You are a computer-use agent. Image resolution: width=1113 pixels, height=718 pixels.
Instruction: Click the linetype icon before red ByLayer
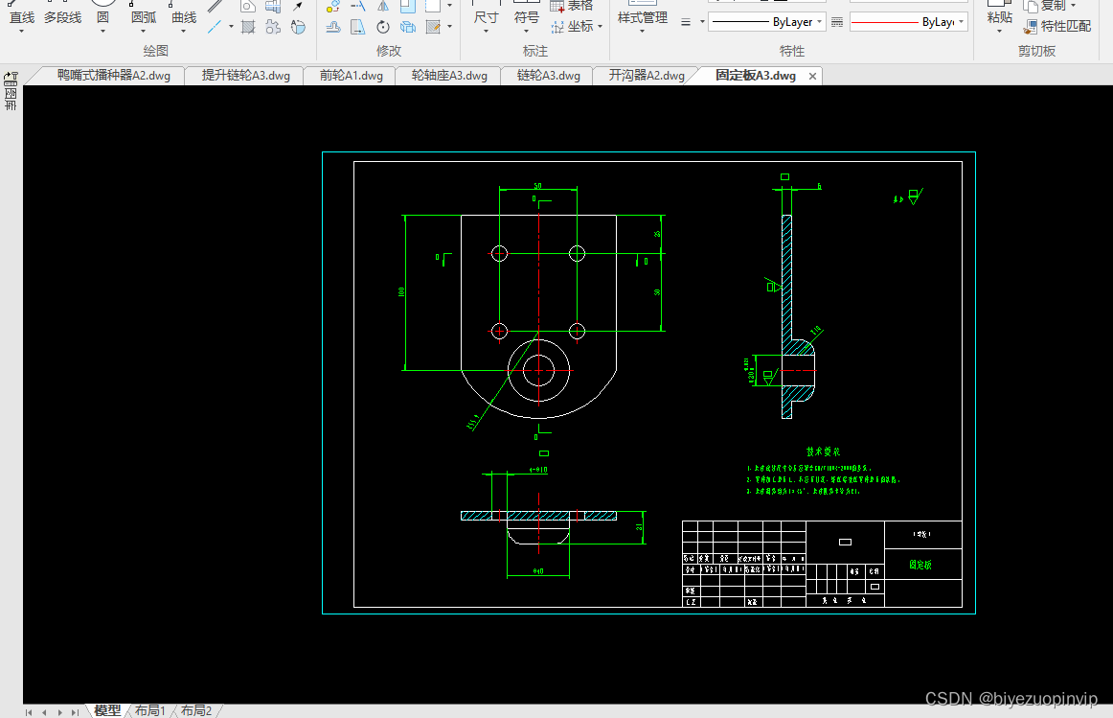837,22
